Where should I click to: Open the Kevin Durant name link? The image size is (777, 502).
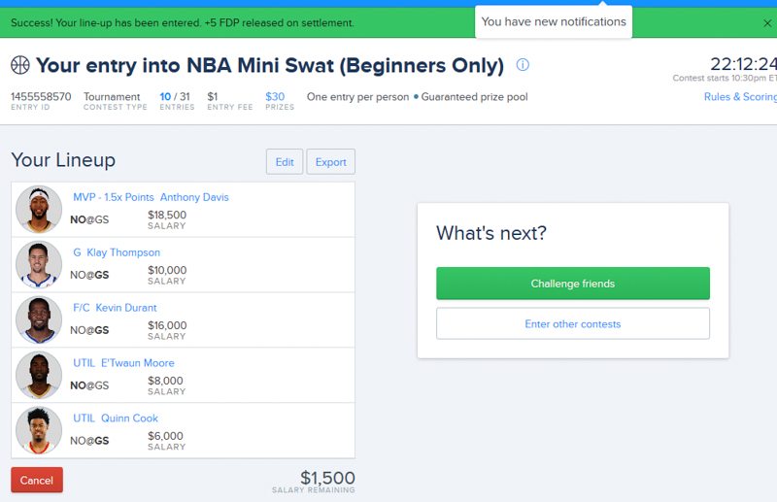point(126,308)
